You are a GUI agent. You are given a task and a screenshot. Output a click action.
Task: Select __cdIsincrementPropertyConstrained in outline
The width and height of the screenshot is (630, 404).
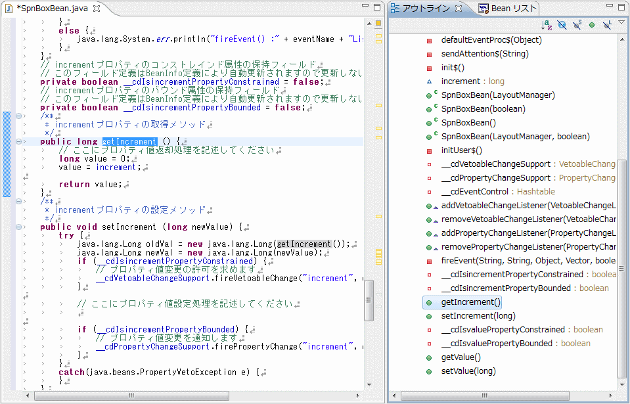click(x=528, y=275)
